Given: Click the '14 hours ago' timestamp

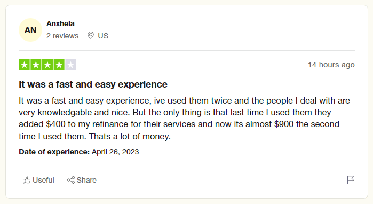Looking at the screenshot, I should click(x=331, y=65).
